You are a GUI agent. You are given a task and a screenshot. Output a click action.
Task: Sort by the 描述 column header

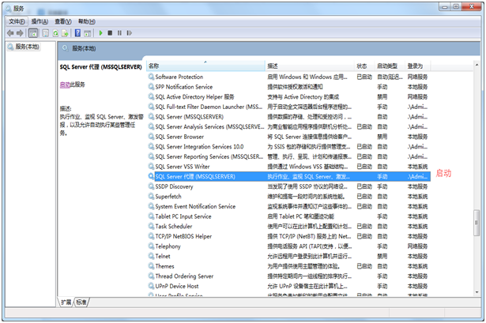(310, 66)
